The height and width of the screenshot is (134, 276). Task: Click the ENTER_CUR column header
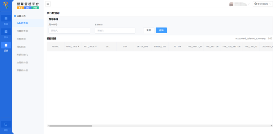pyautogui.click(x=160, y=47)
